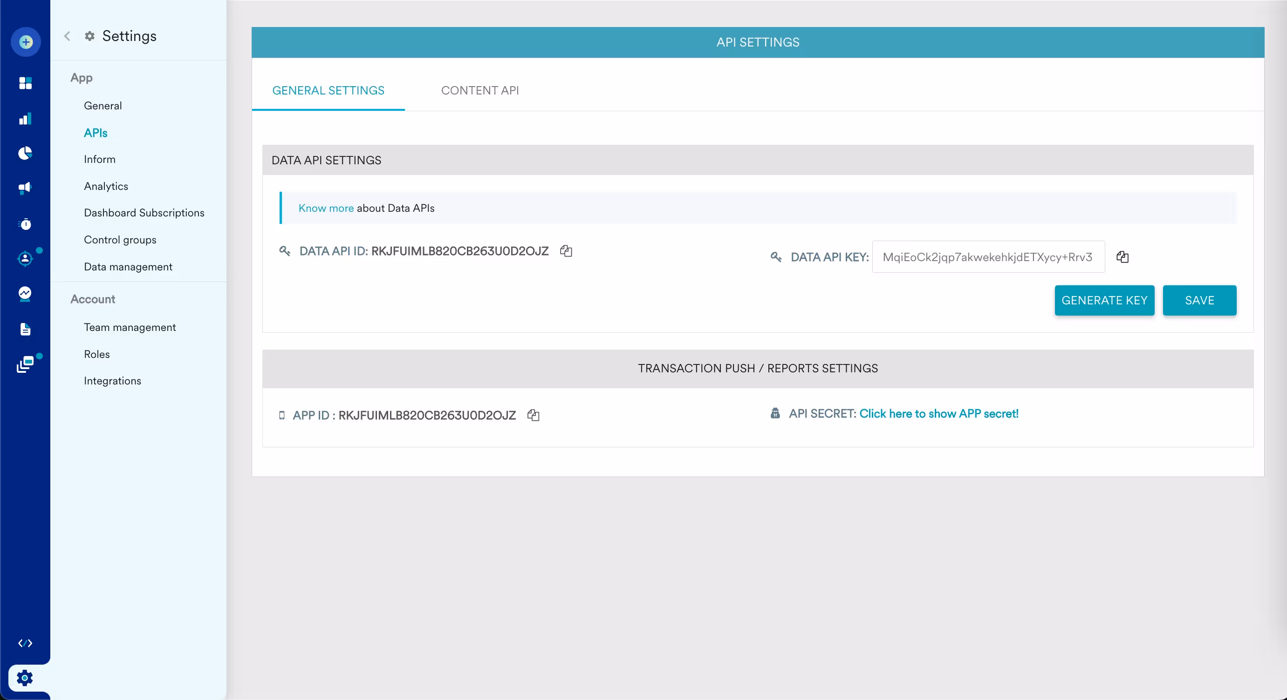Click the Account section heading
Viewport: 1287px width, 700px height.
(x=93, y=299)
